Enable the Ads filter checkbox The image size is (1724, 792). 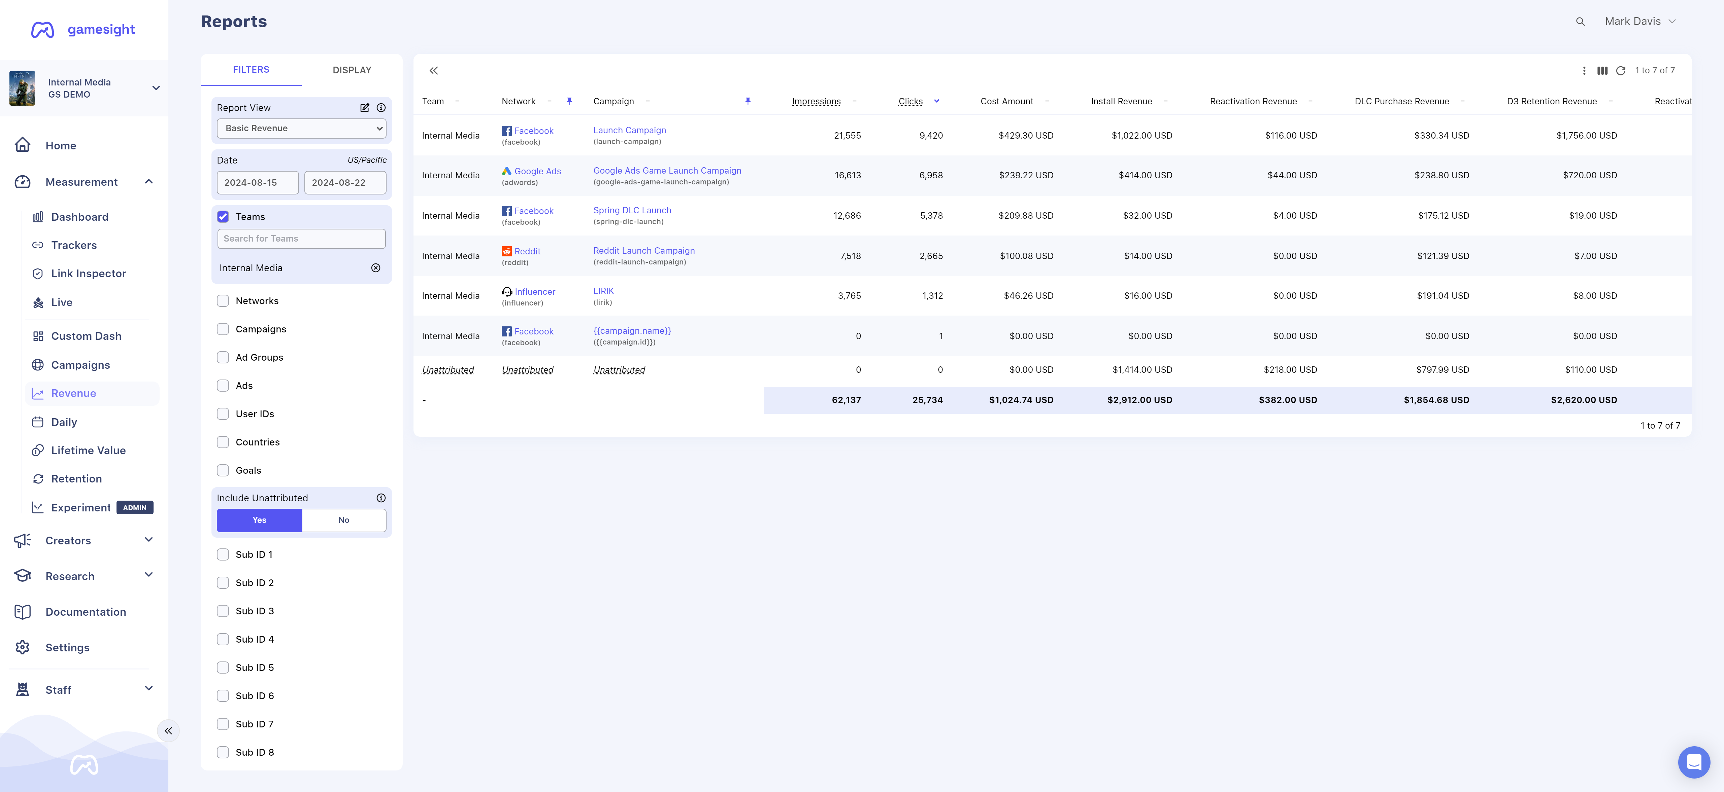(x=223, y=385)
